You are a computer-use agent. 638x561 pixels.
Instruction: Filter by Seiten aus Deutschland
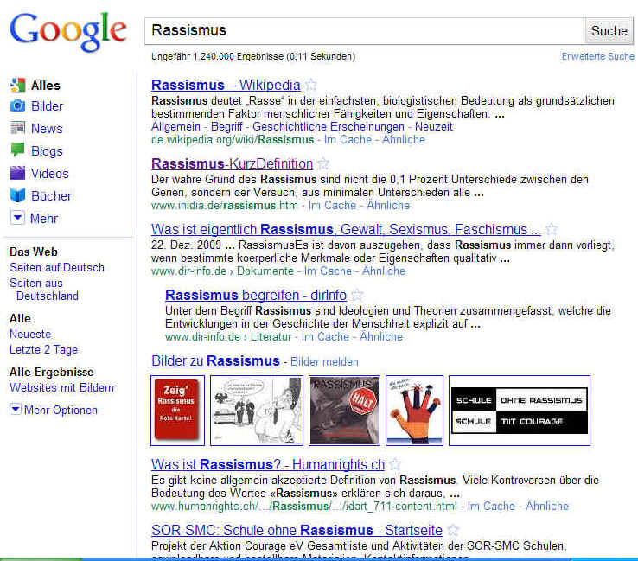tap(44, 290)
